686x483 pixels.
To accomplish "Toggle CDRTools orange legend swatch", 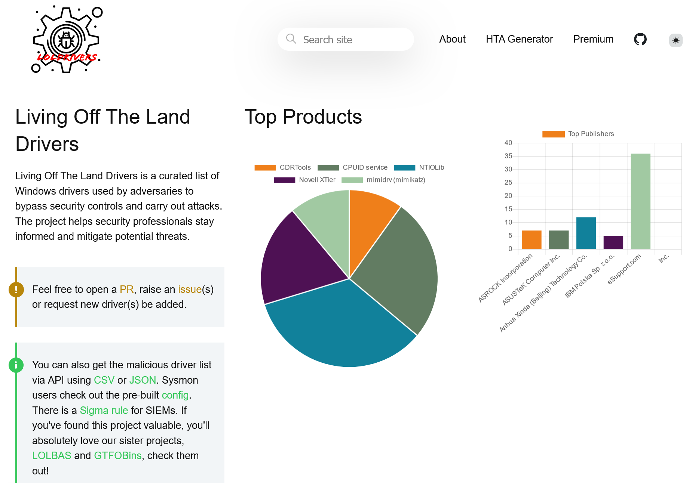I will coord(265,168).
